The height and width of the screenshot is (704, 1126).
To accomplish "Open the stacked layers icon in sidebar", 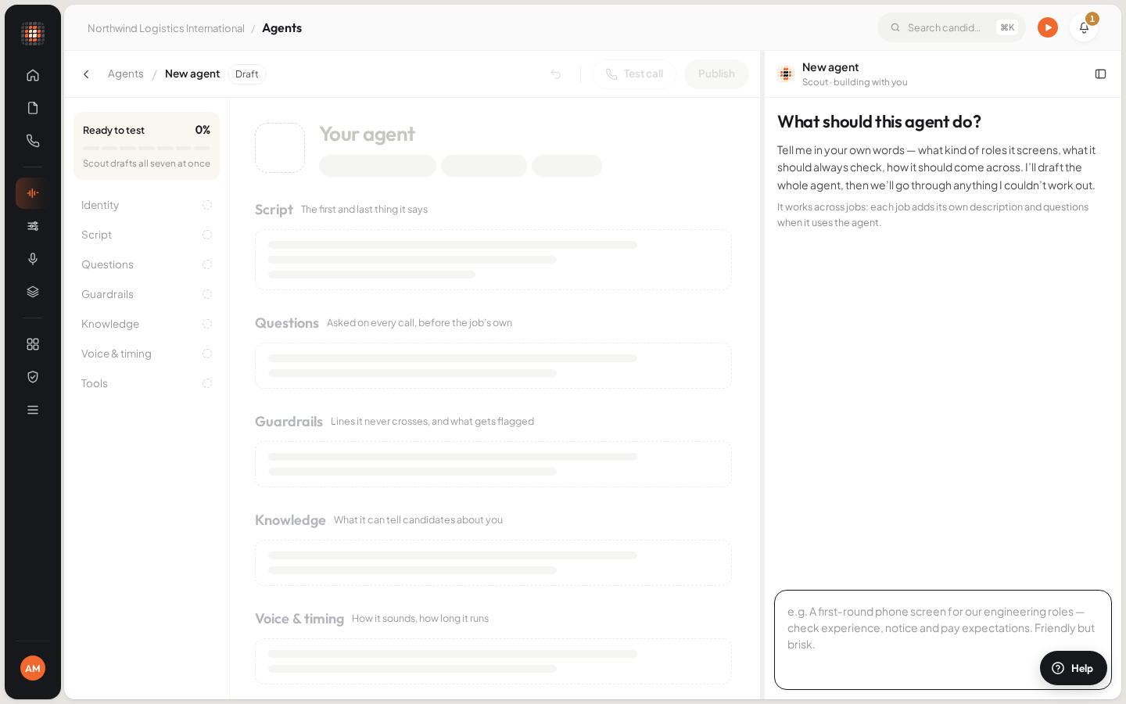I will 33,292.
